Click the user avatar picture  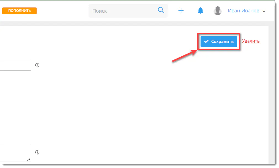[x=218, y=11]
